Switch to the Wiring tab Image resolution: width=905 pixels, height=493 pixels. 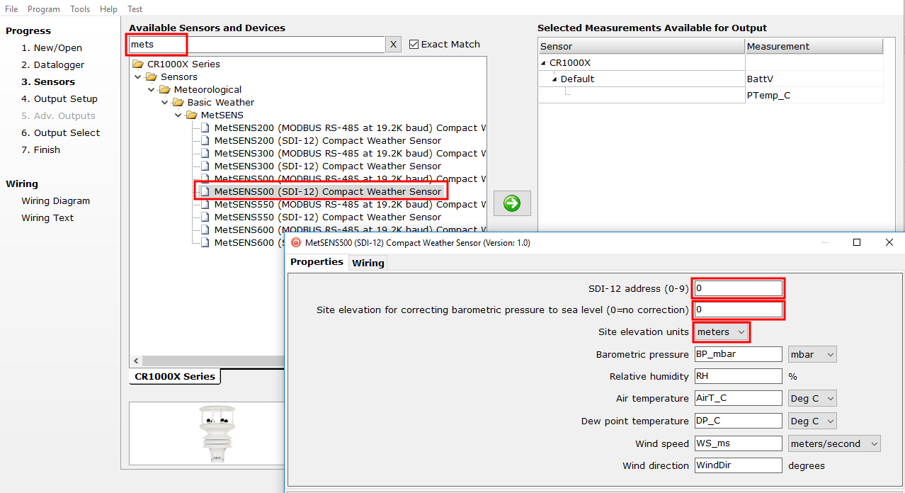pos(368,263)
